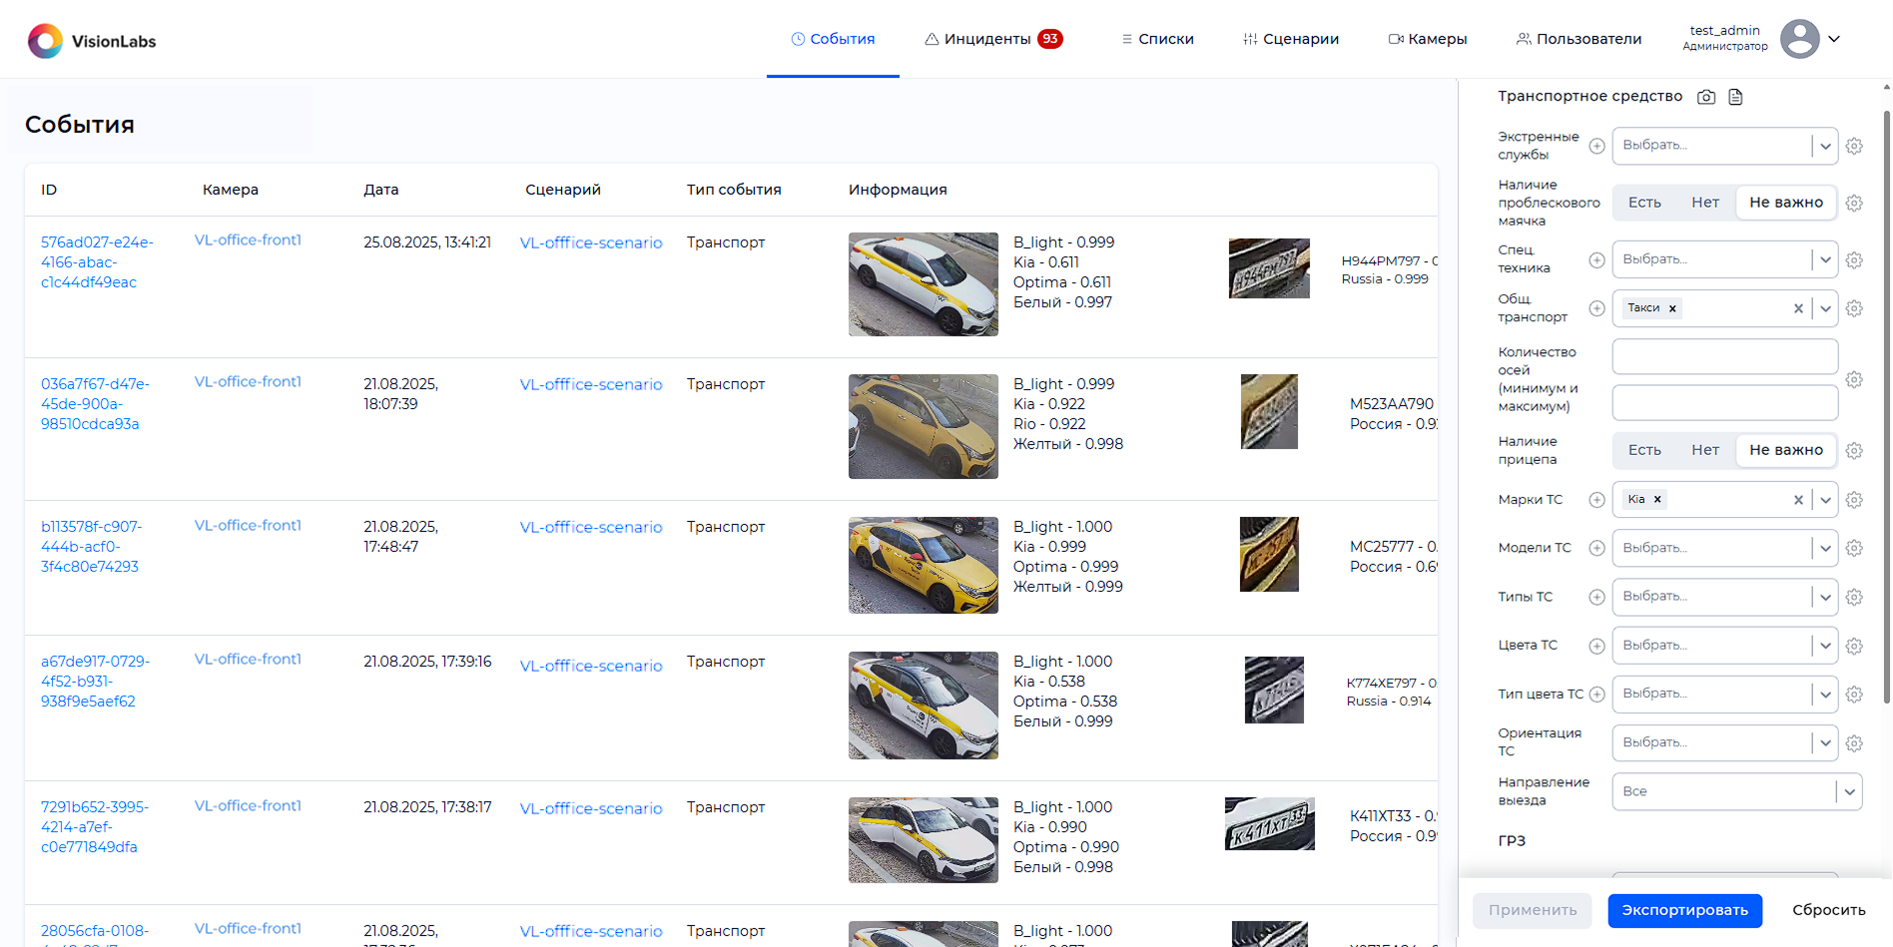This screenshot has height=947, width=1893.
Task: Switch to the События tab
Action: click(x=833, y=39)
